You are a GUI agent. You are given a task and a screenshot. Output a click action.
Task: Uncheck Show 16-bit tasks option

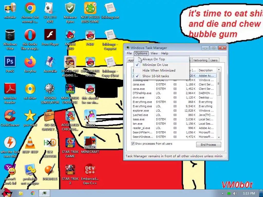(x=162, y=76)
